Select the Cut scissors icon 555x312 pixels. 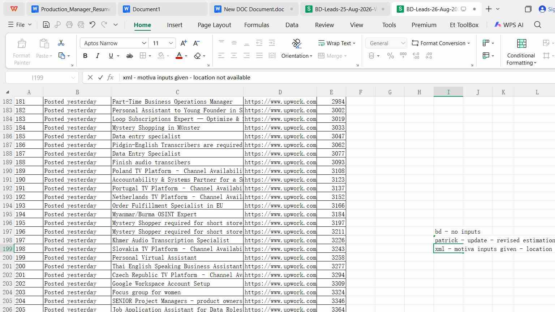(61, 43)
